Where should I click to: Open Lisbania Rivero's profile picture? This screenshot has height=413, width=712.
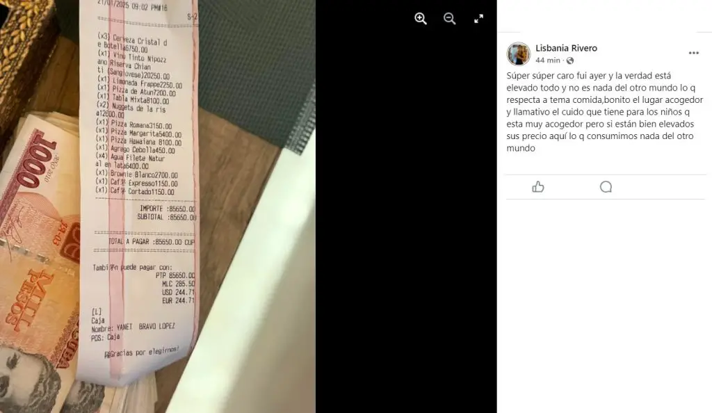pos(518,54)
